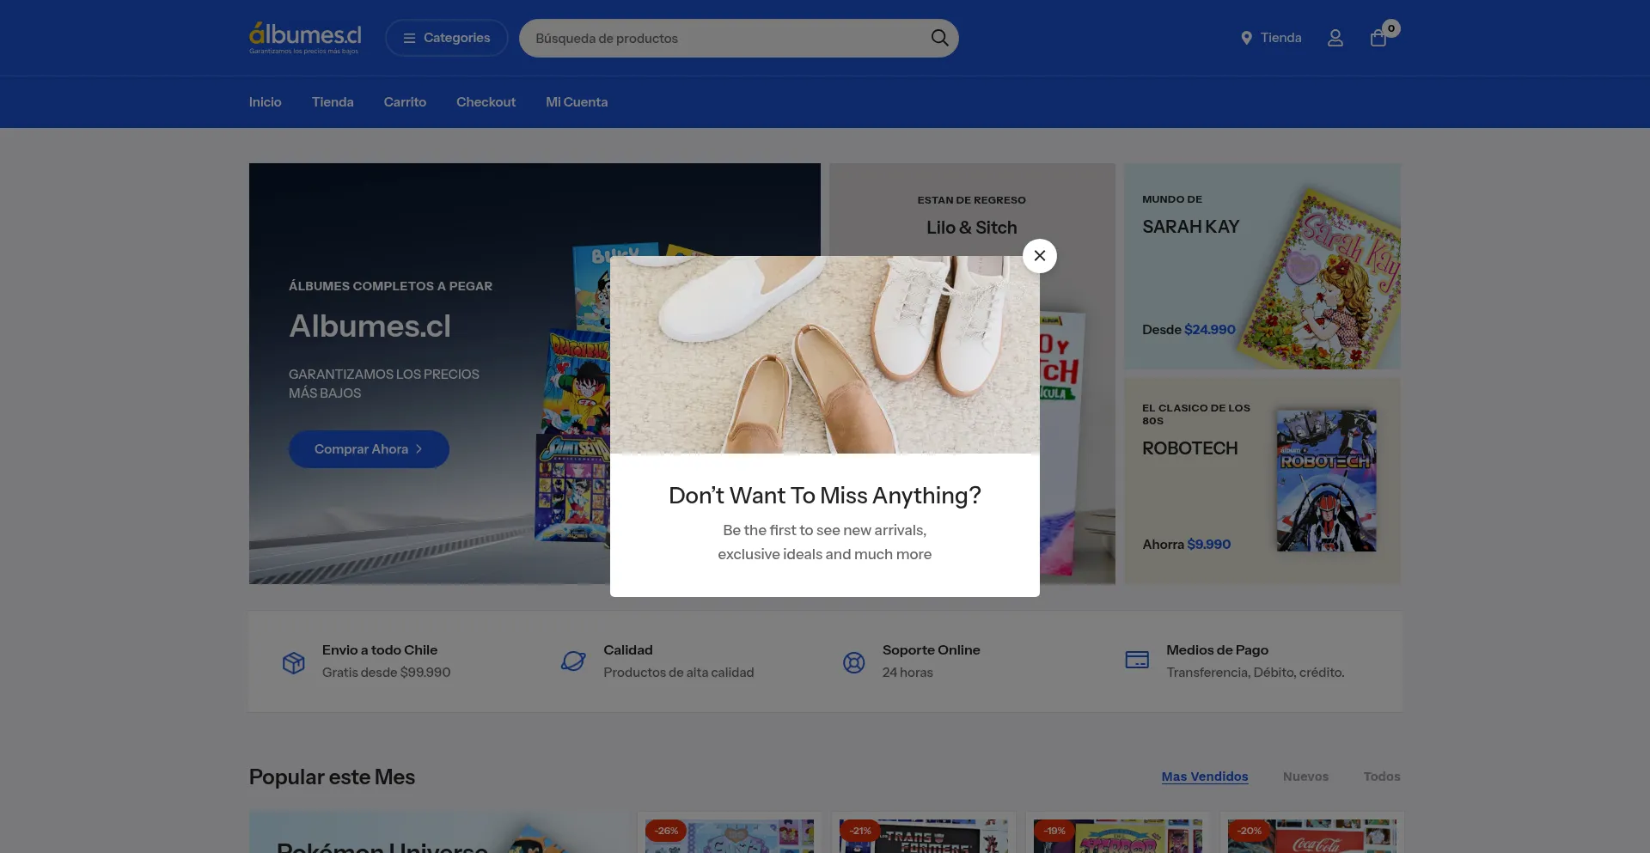Select the Mas Vendidos tab
The image size is (1650, 853).
point(1204,777)
